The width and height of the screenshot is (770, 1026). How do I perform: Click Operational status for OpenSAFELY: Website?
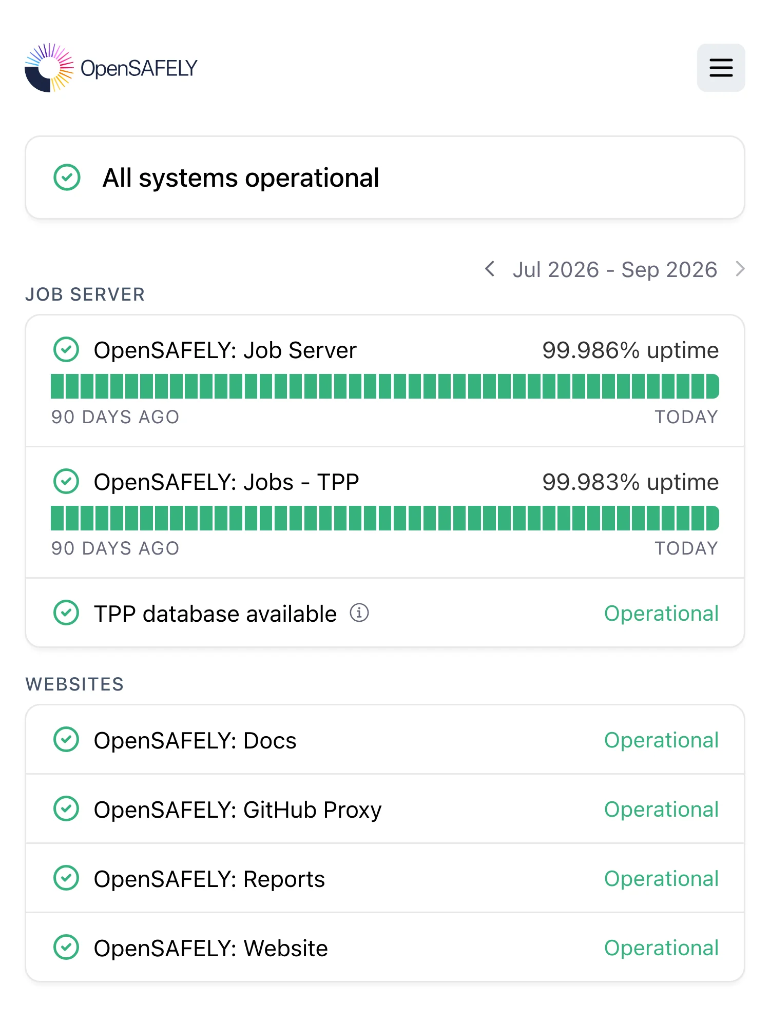(x=661, y=948)
